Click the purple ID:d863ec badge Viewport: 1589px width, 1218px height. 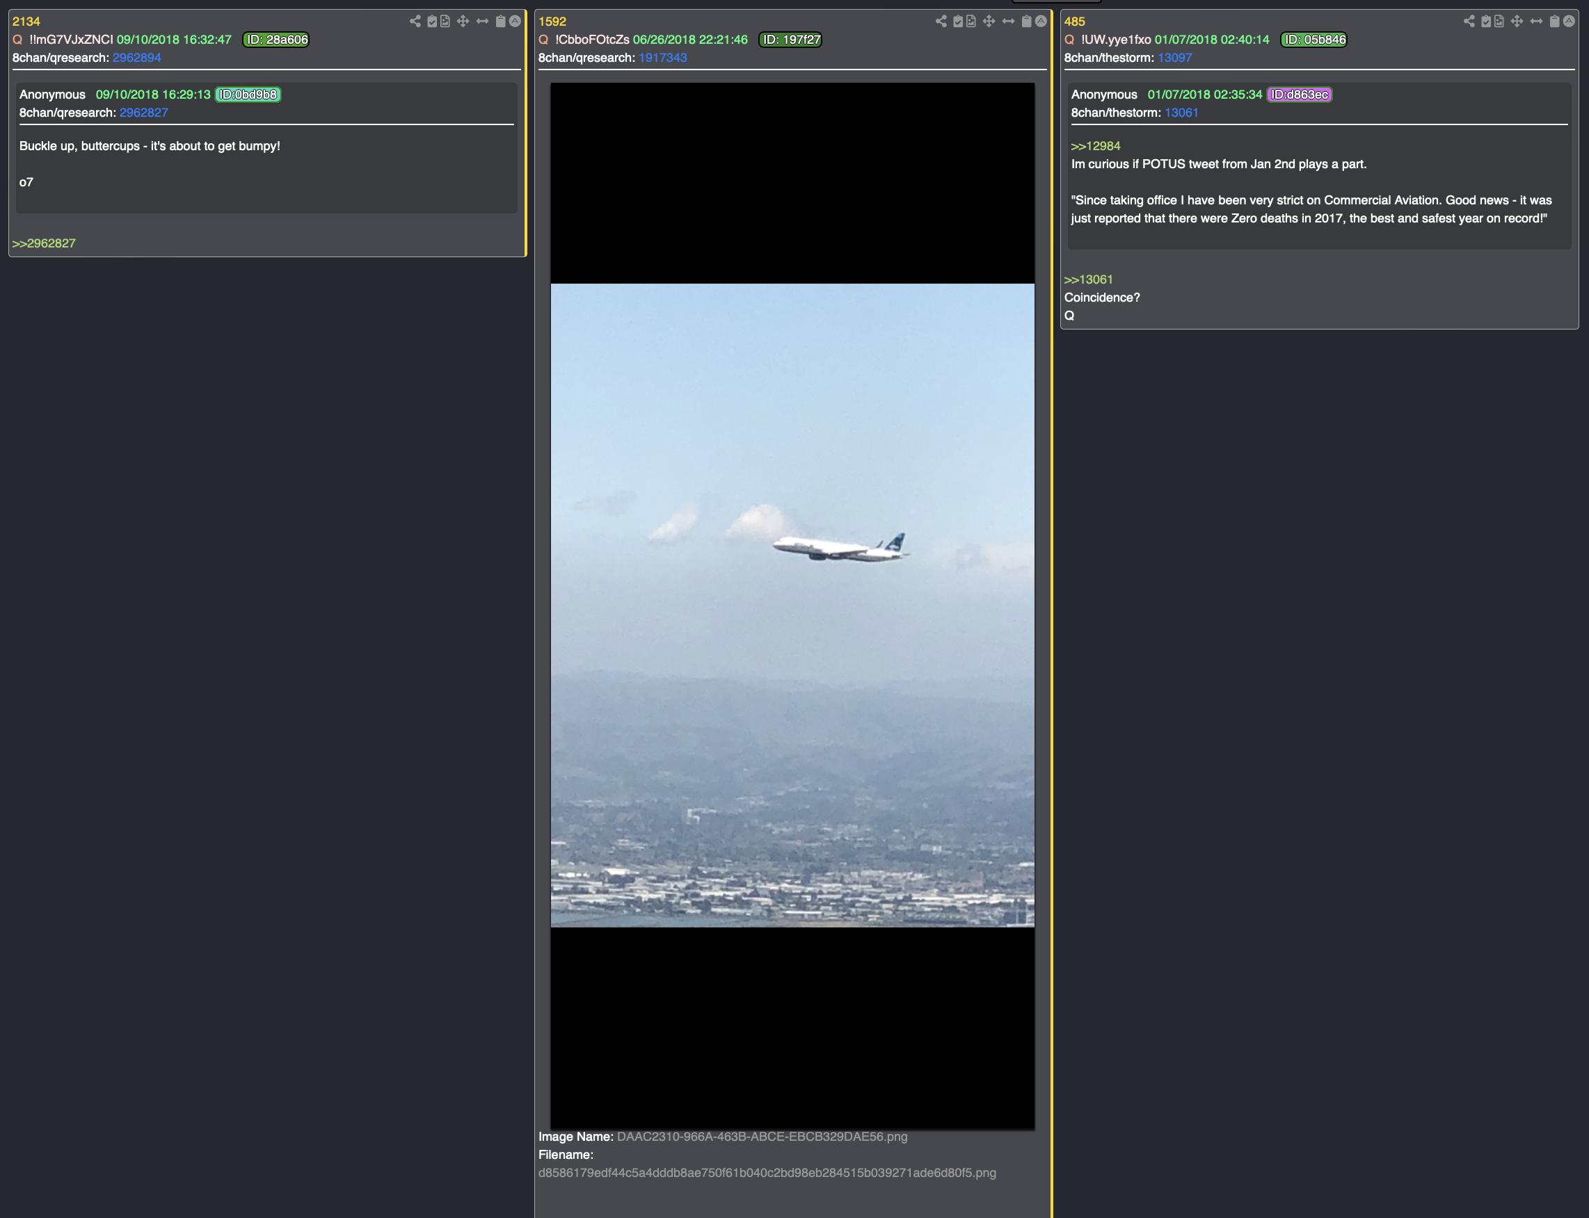[1300, 95]
